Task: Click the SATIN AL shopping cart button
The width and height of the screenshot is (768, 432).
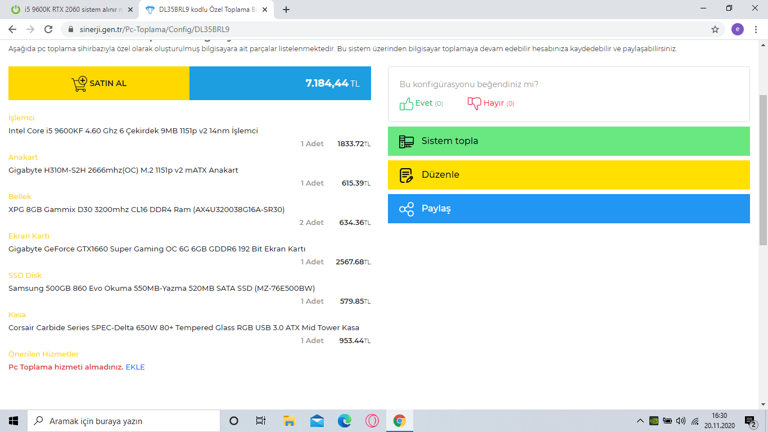Action: tap(99, 83)
